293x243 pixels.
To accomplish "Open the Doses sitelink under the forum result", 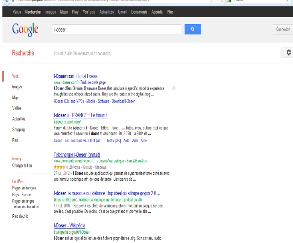I will pos(58,141).
